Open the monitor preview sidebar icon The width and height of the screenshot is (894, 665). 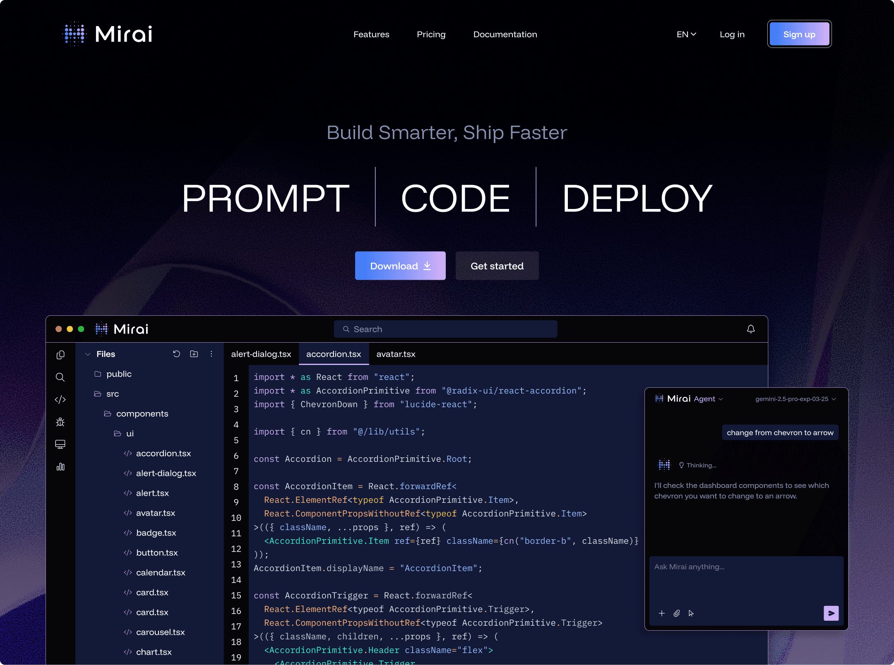tap(60, 444)
